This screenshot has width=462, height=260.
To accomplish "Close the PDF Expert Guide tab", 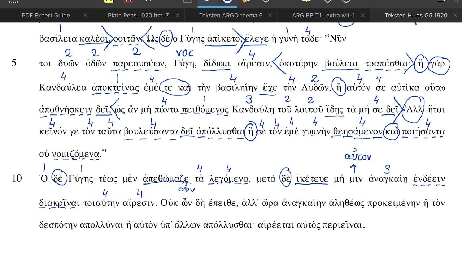I will click(x=85, y=16).
